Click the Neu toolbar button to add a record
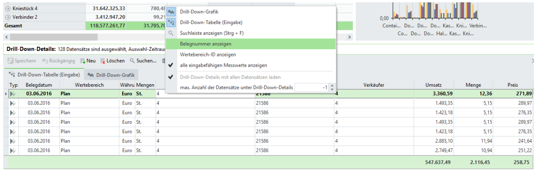 click(x=88, y=61)
